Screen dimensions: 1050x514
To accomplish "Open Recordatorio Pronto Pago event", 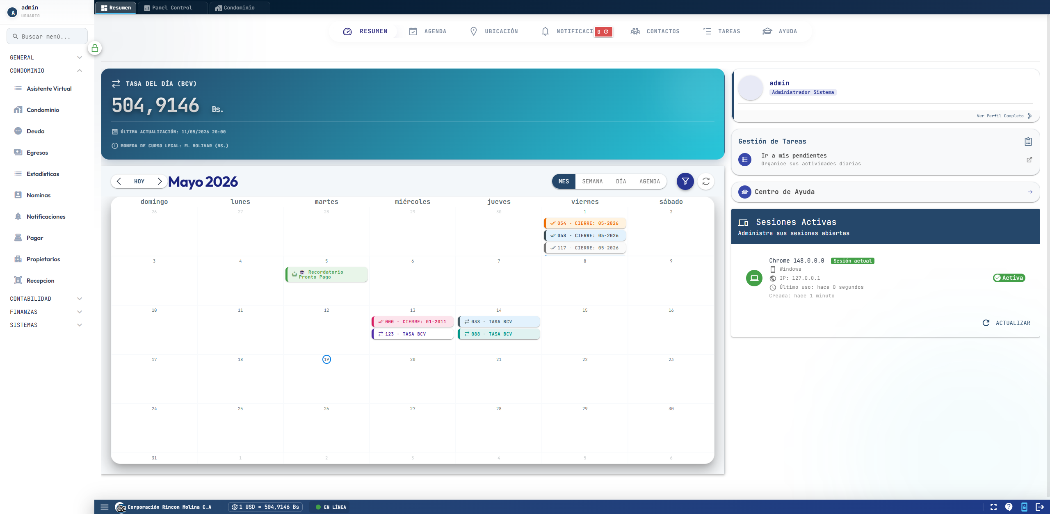I will 326,274.
